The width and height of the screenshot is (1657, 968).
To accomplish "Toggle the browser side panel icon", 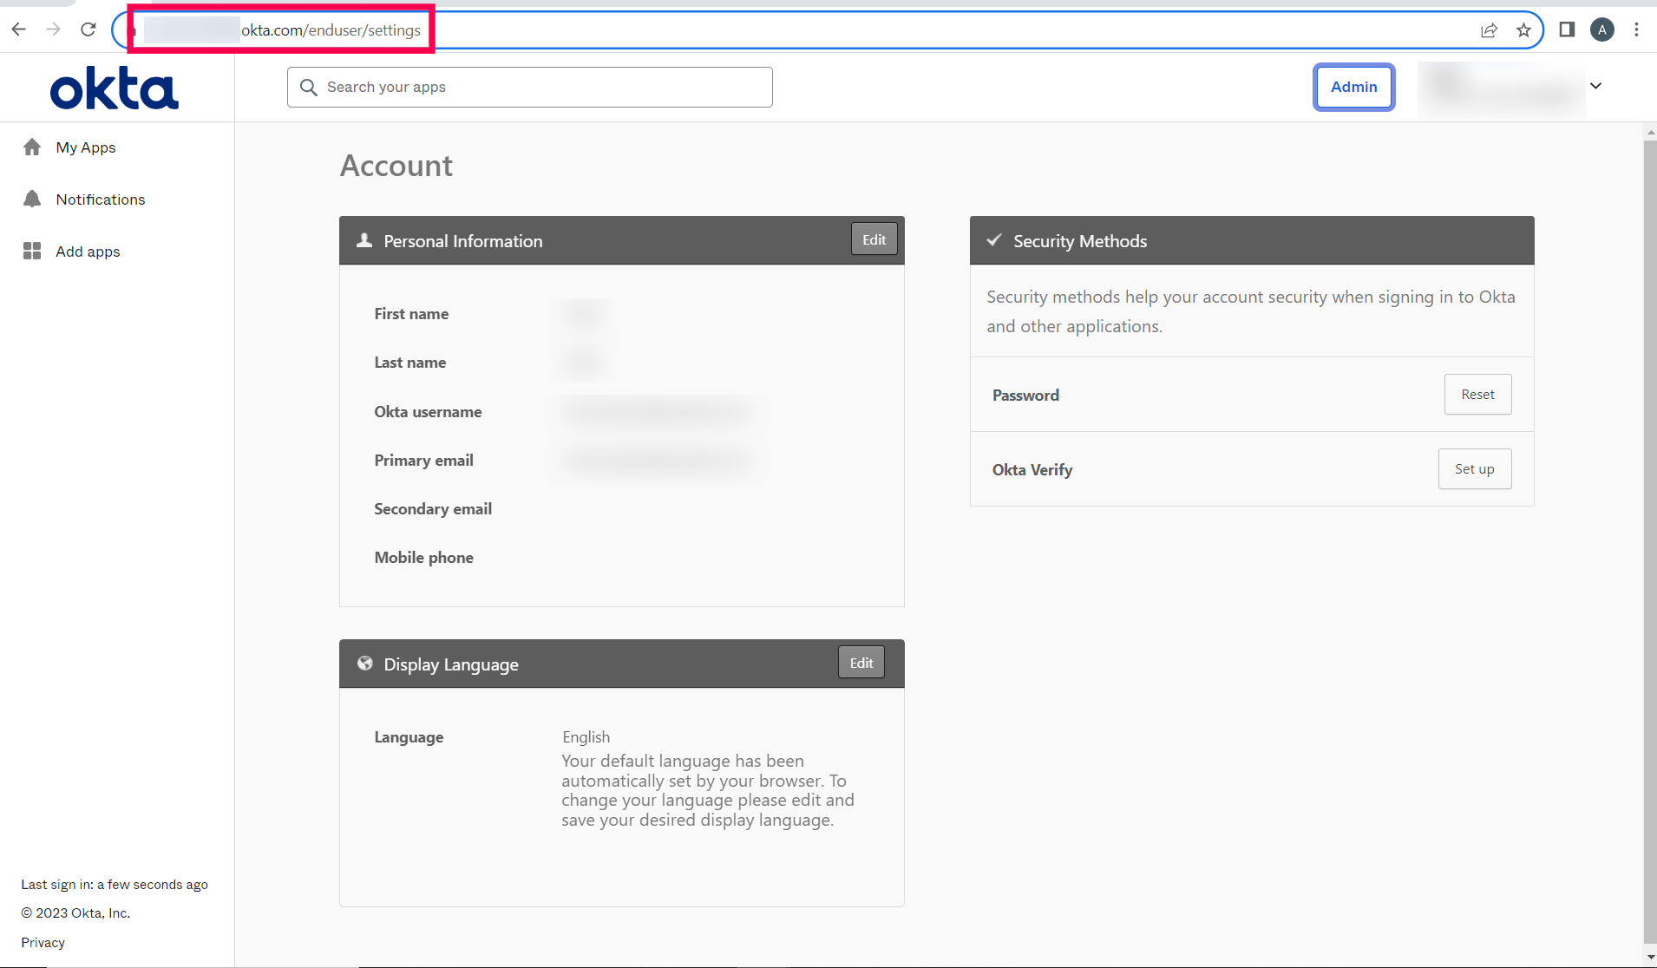I will (1567, 29).
